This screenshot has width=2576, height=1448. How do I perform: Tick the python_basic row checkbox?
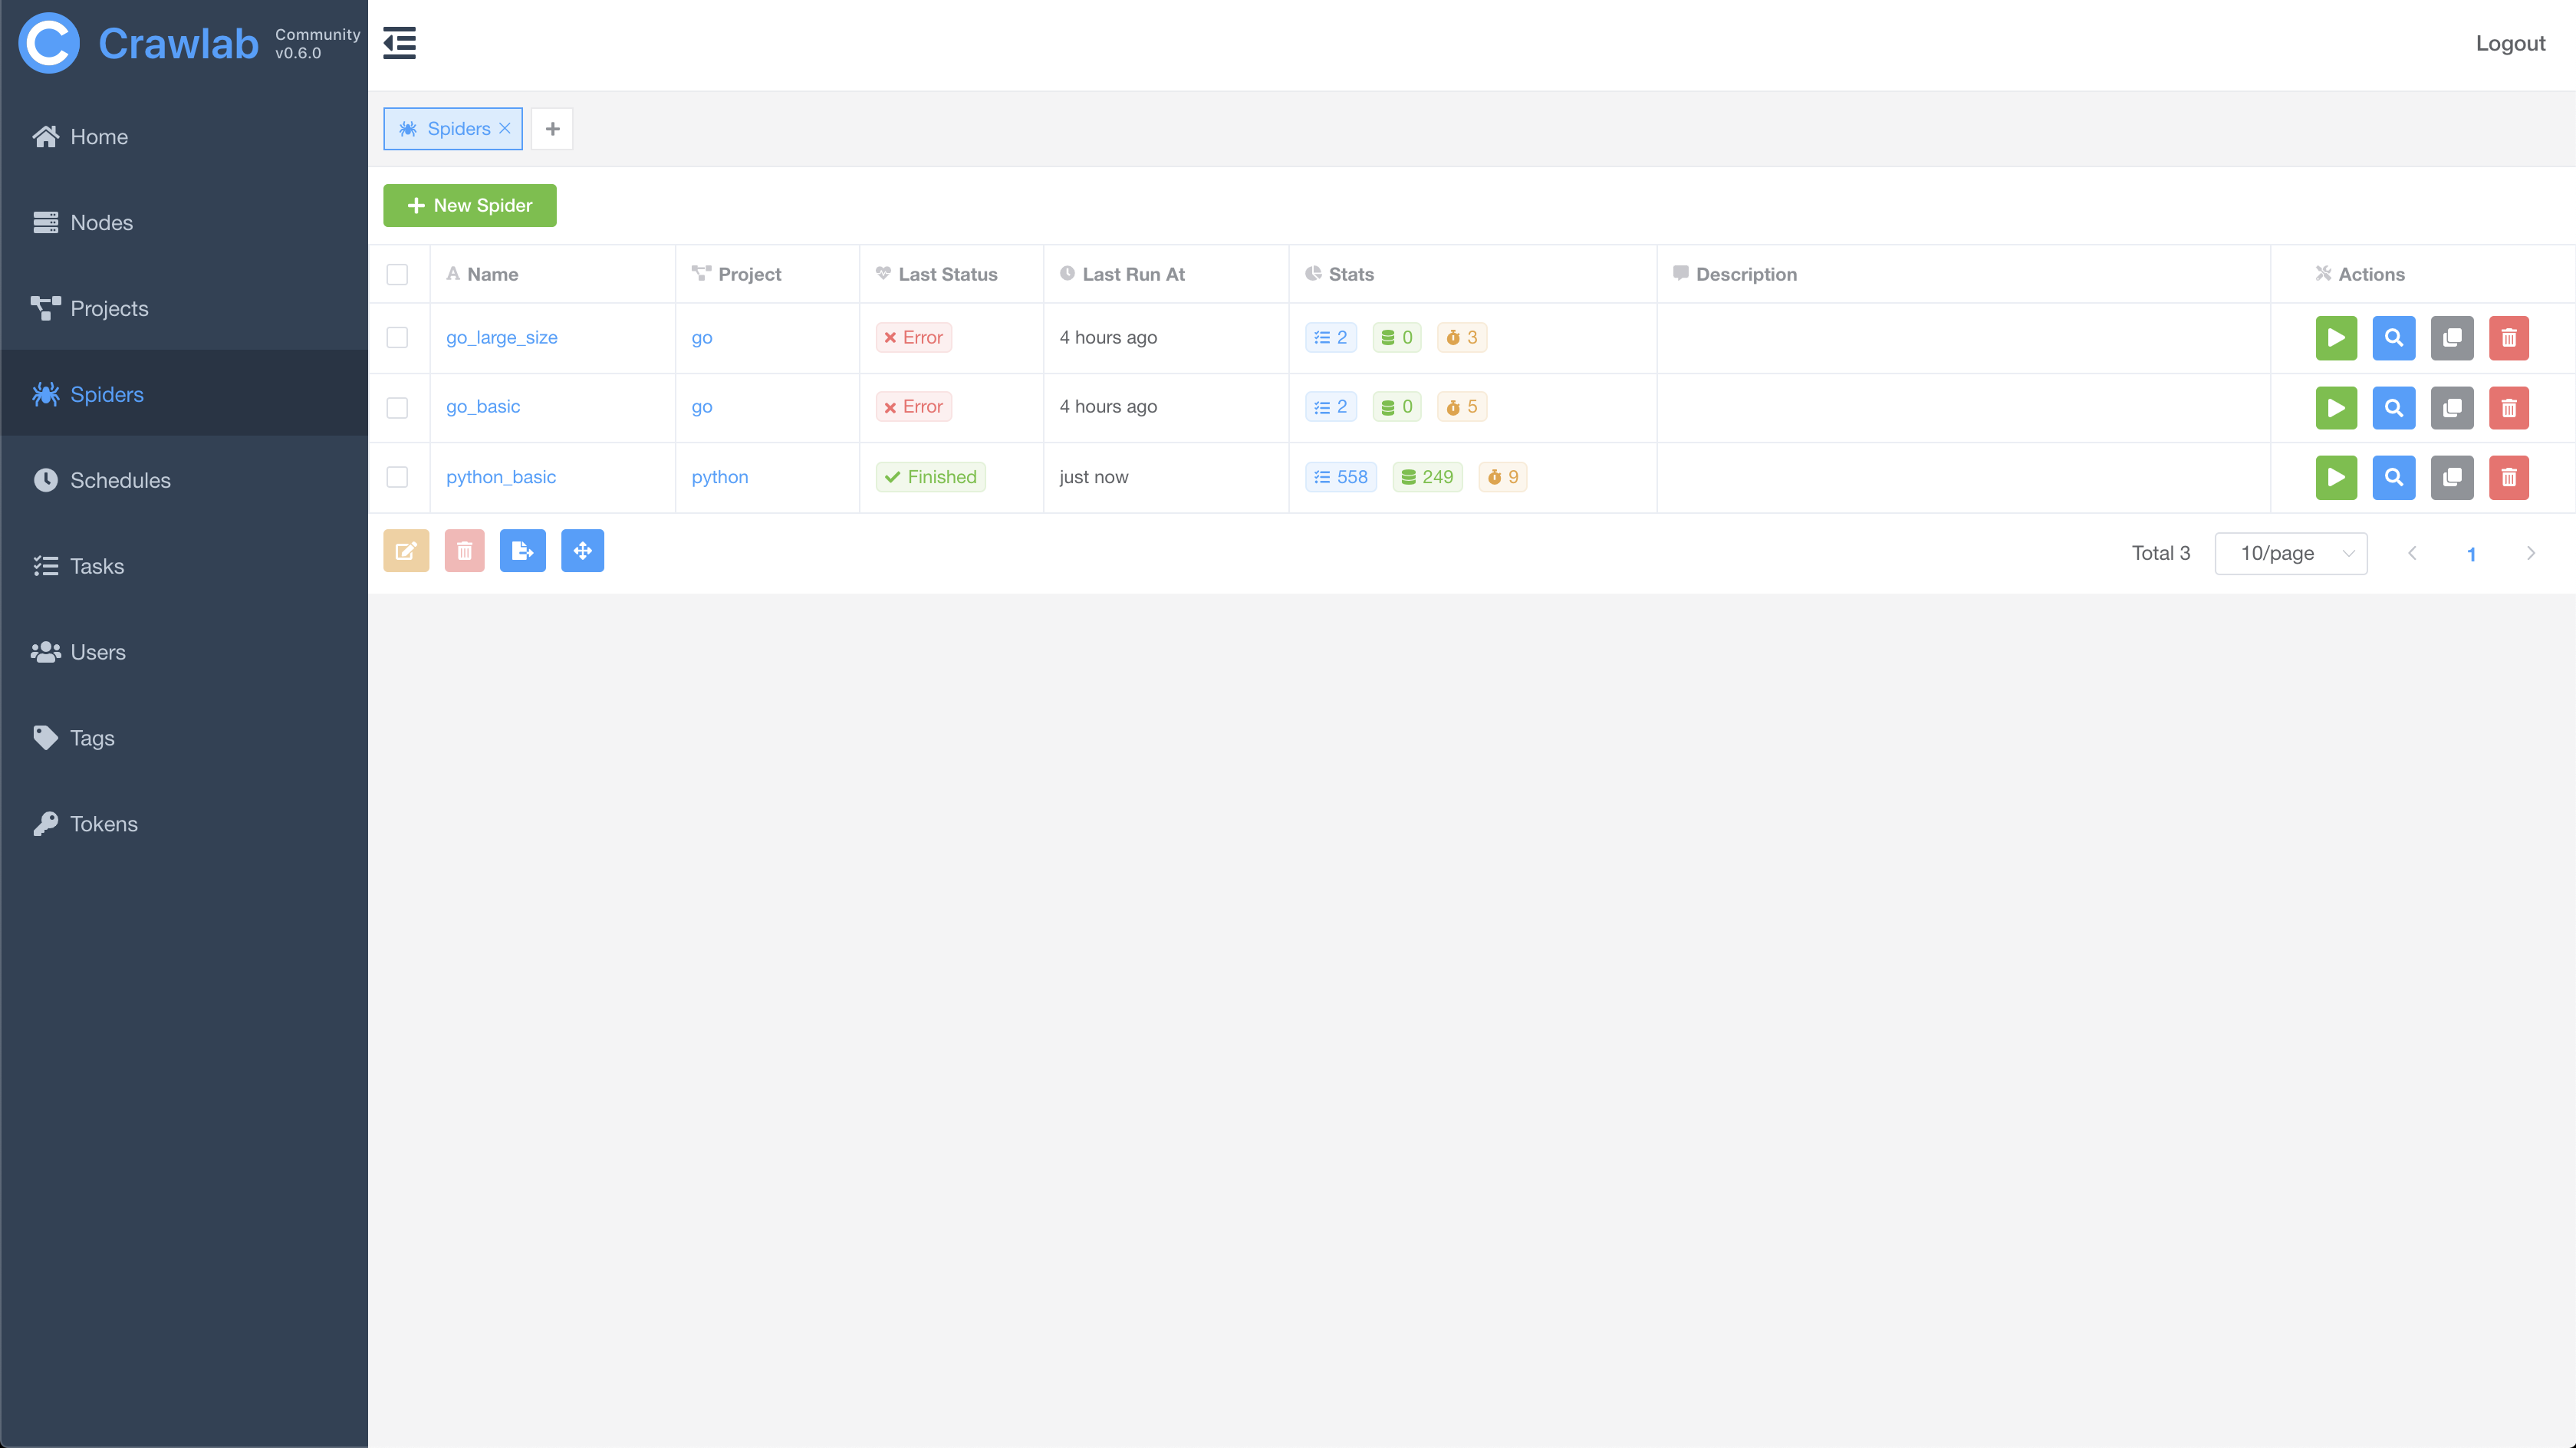[x=397, y=478]
